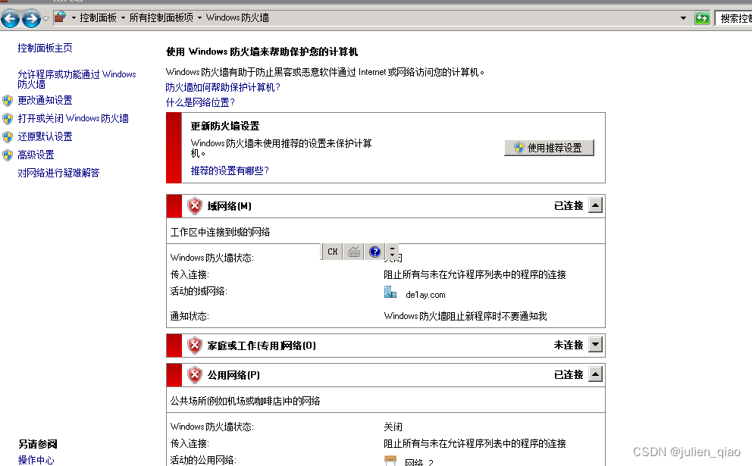Click domain network icon beside de1ay.com
752x466 pixels.
click(x=390, y=292)
